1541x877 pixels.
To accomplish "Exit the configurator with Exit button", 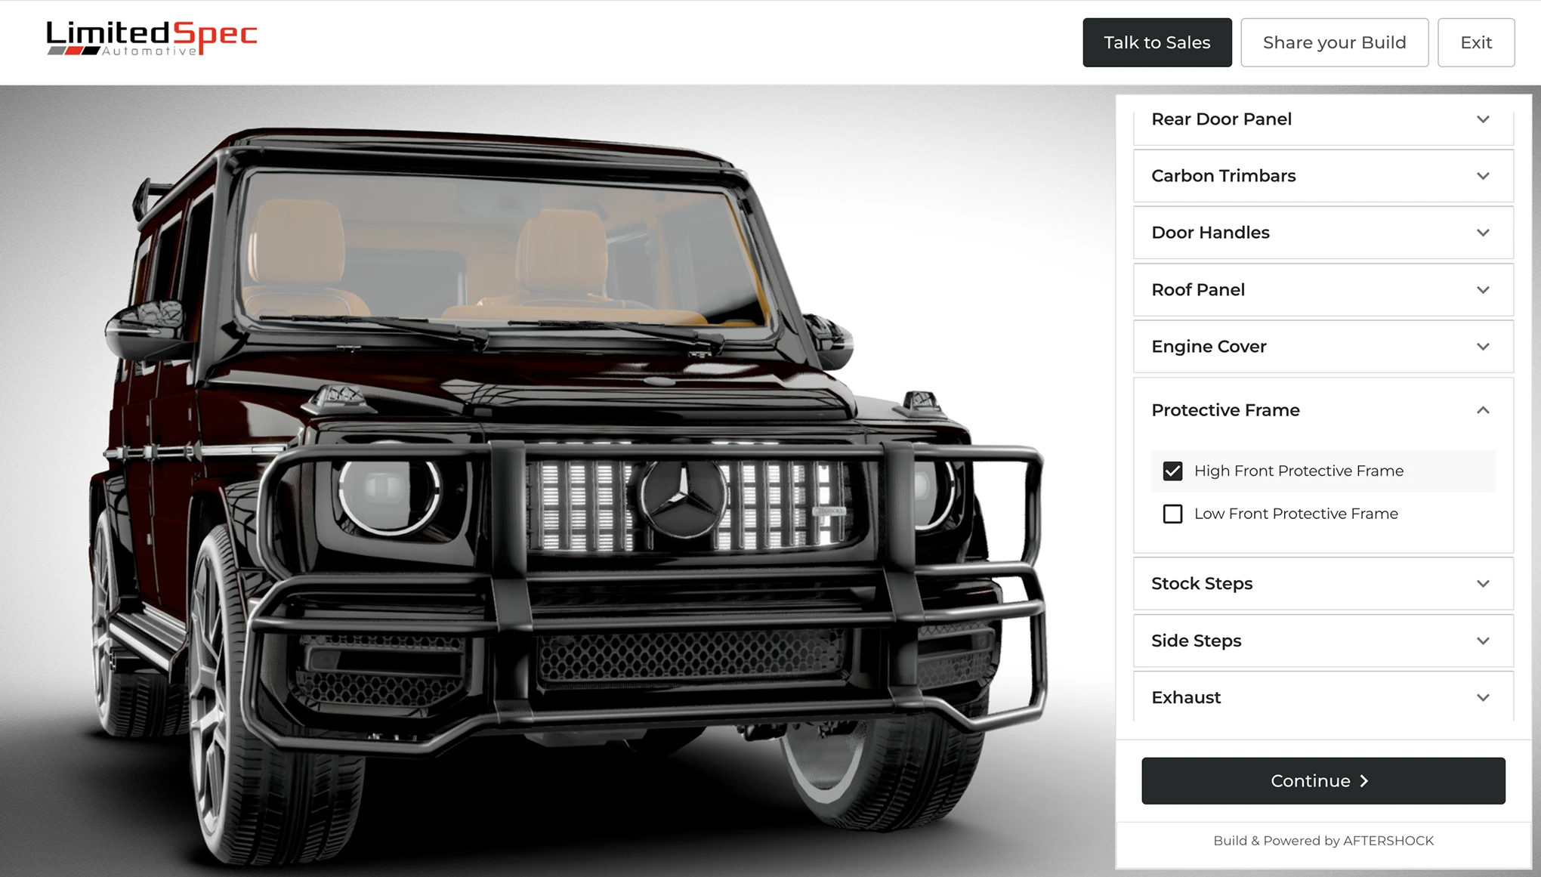I will coord(1476,42).
